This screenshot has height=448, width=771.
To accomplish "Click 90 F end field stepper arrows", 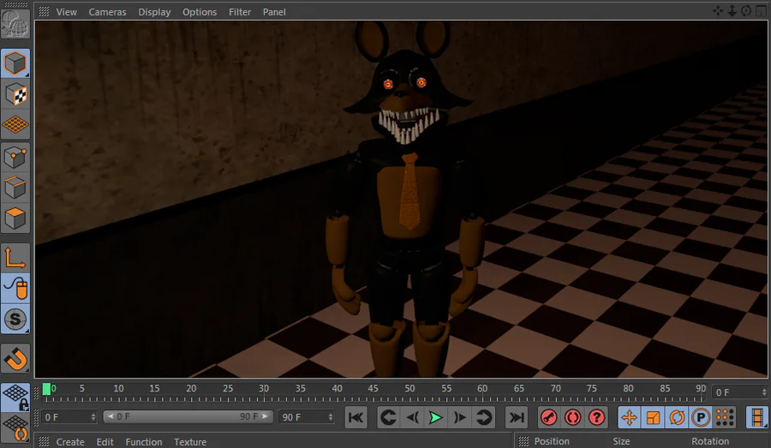I will [x=331, y=417].
